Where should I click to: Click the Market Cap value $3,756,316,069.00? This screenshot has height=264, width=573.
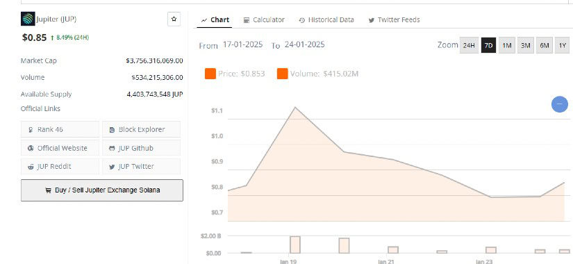154,60
